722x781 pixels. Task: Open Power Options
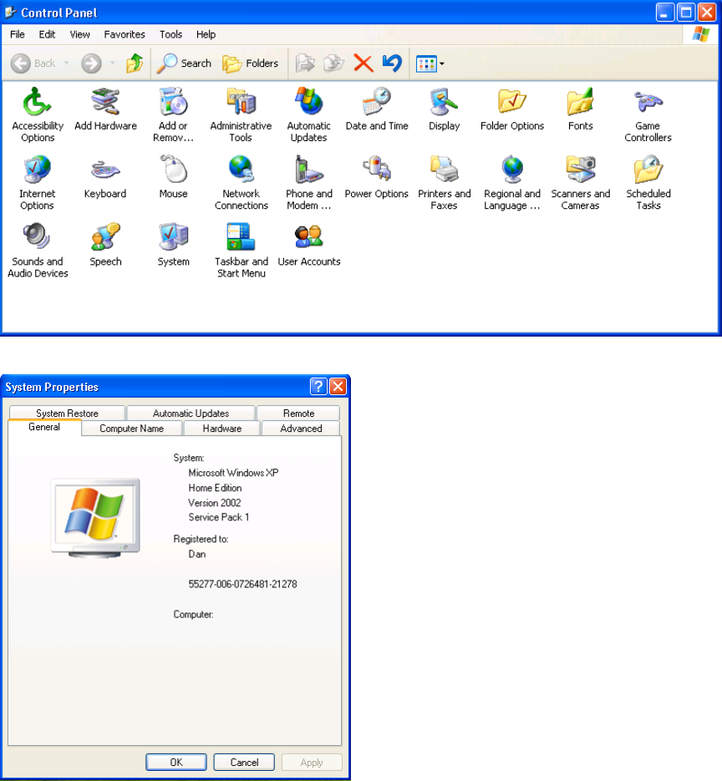(x=377, y=177)
